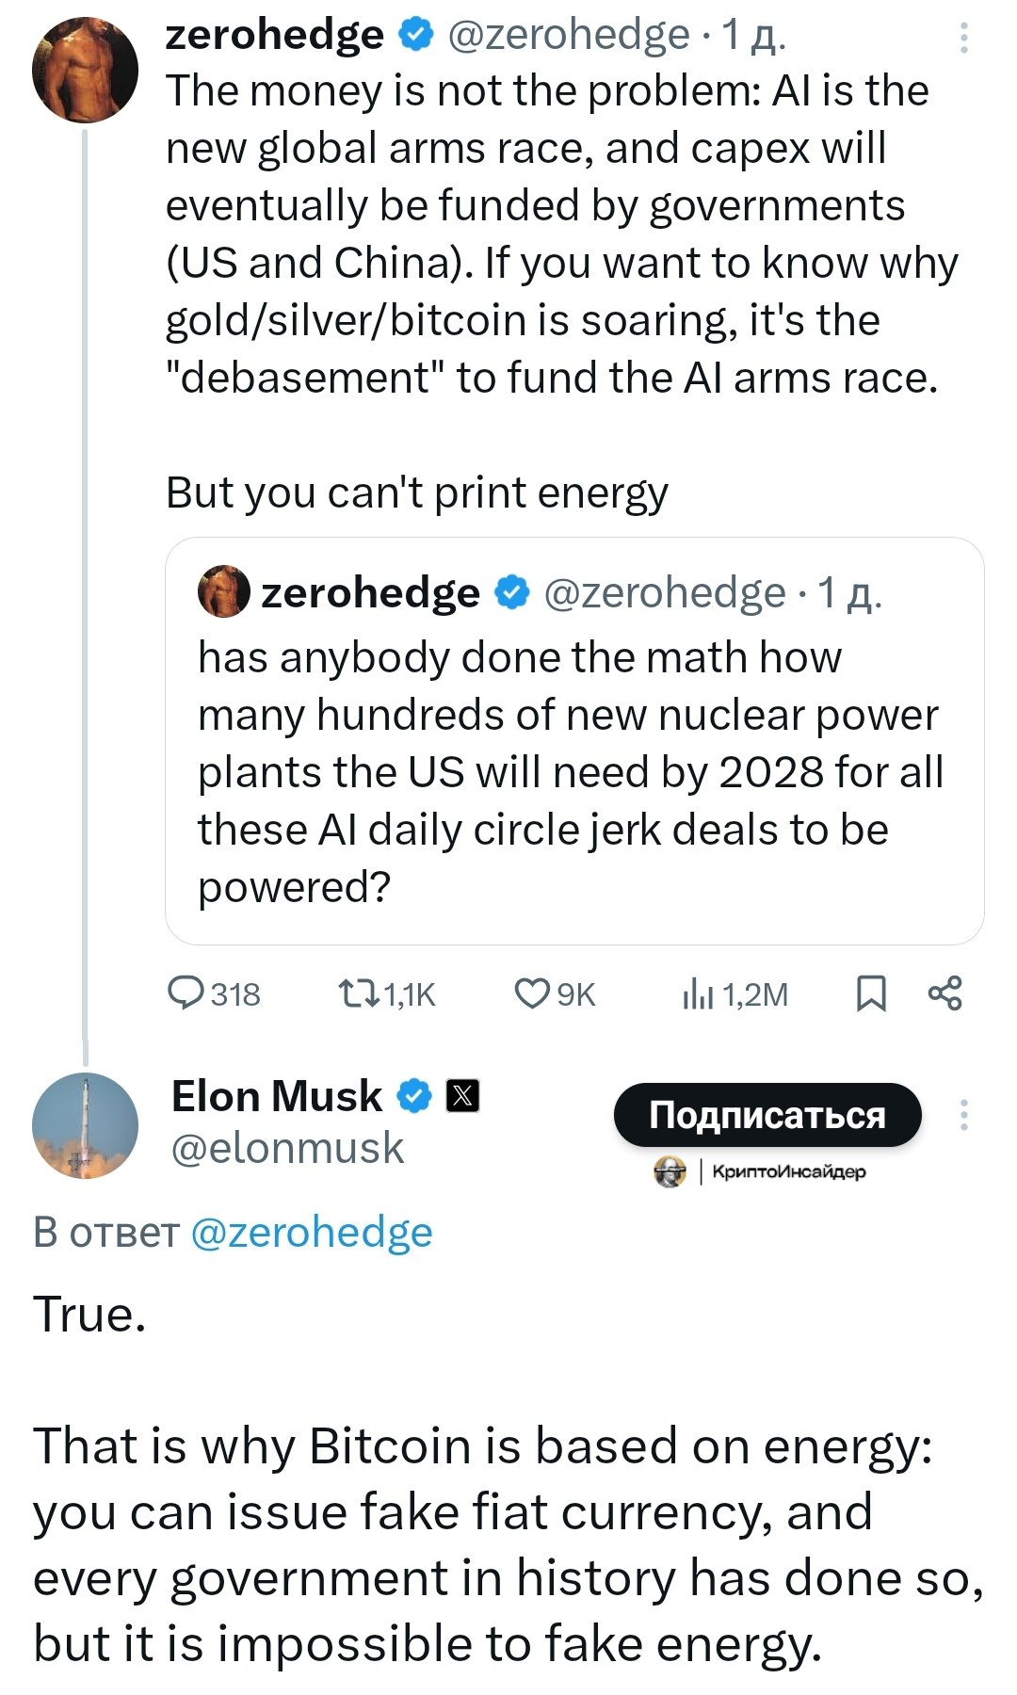Image resolution: width=1017 pixels, height=1695 pixels.
Task: Open reply comments on zerohedge tweet
Action: point(186,993)
